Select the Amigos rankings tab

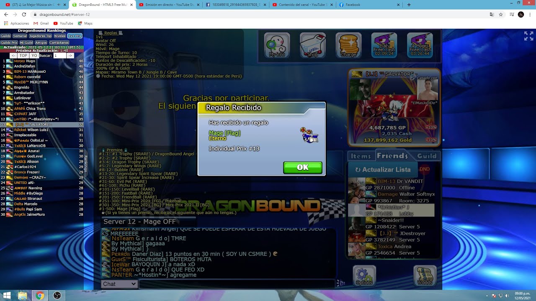41,43
